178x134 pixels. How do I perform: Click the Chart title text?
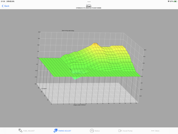click(x=89, y=6)
